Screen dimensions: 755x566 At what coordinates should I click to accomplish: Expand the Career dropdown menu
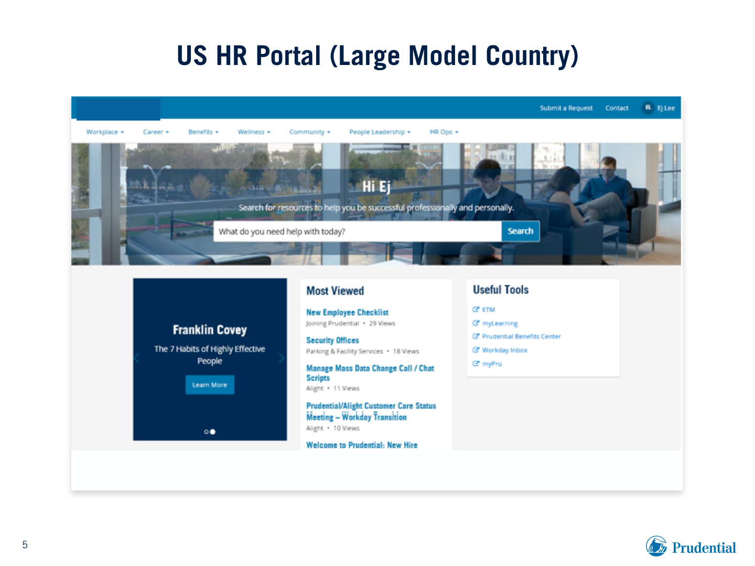(x=156, y=132)
